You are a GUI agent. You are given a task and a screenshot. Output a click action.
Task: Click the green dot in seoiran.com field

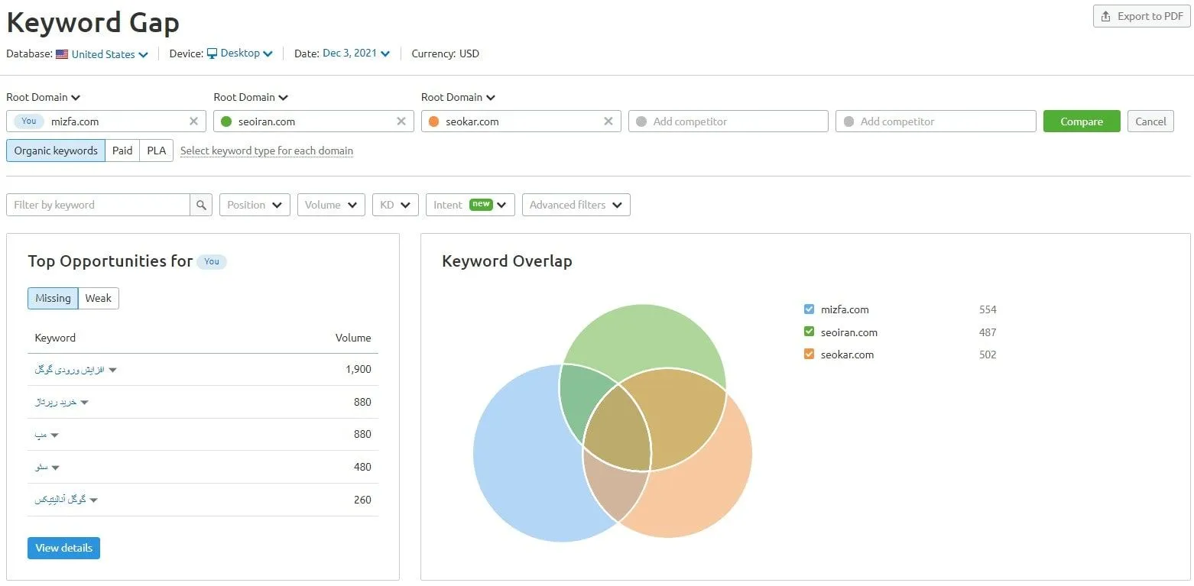pos(226,121)
